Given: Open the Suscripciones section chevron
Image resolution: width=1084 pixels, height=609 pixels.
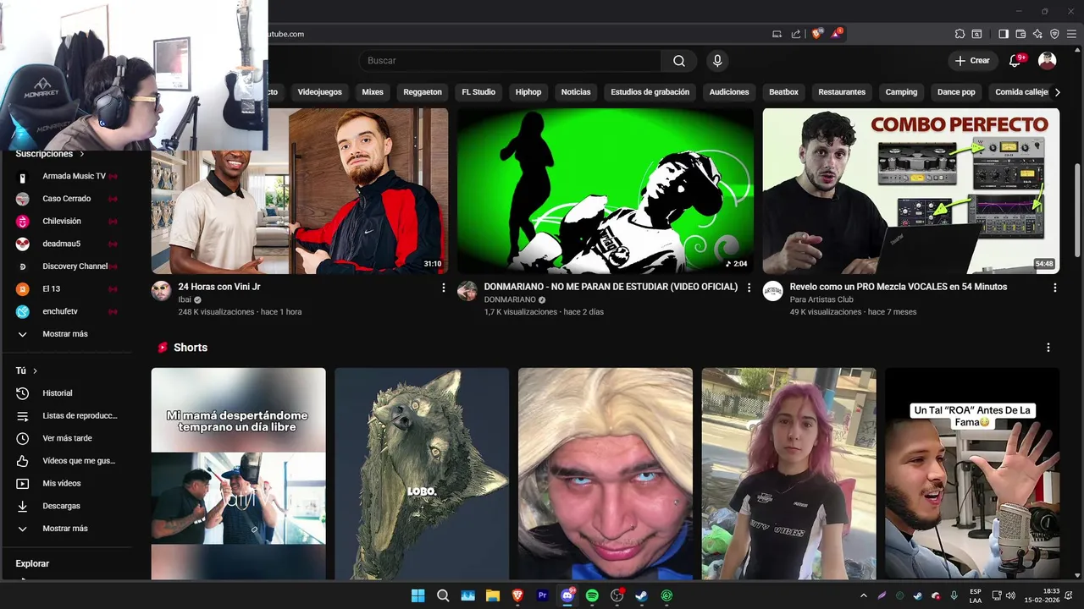Looking at the screenshot, I should pos(82,154).
